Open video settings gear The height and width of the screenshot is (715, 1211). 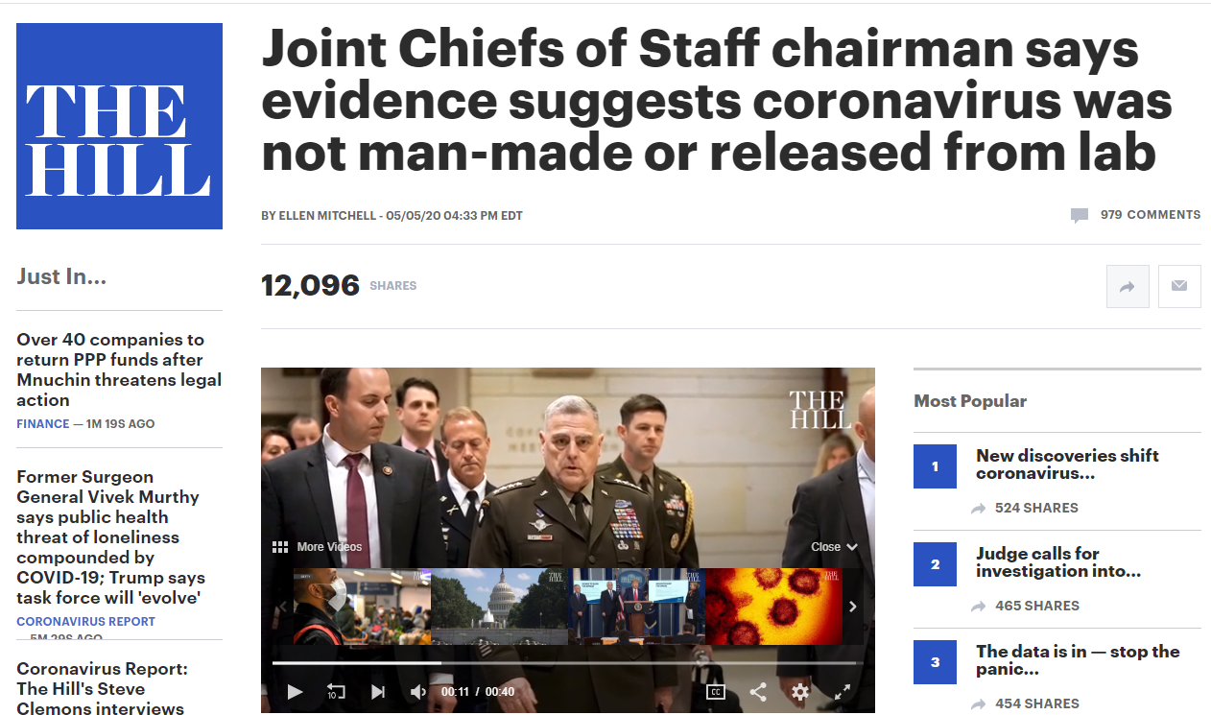tap(800, 692)
